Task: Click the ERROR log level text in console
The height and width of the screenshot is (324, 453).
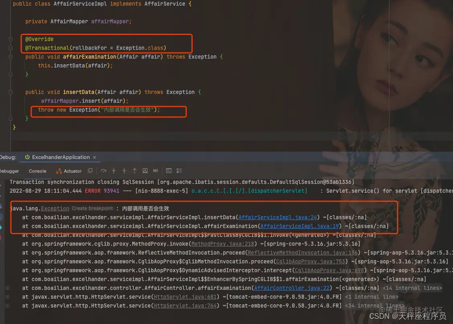Action: pos(93,191)
